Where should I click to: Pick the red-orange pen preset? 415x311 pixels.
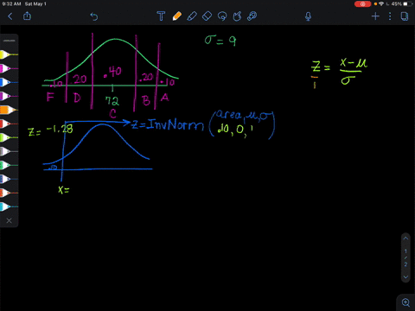click(x=9, y=193)
